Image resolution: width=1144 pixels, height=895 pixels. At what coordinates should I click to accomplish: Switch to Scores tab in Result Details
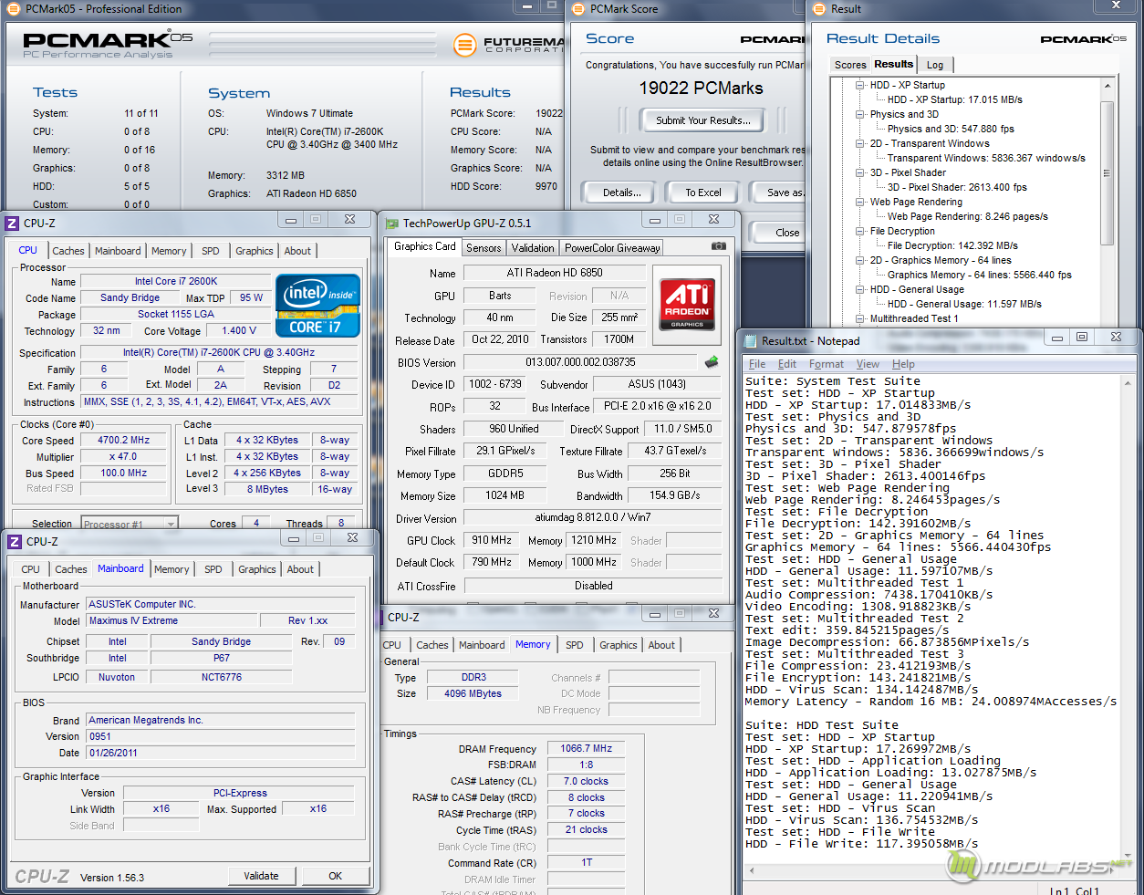pyautogui.click(x=850, y=65)
